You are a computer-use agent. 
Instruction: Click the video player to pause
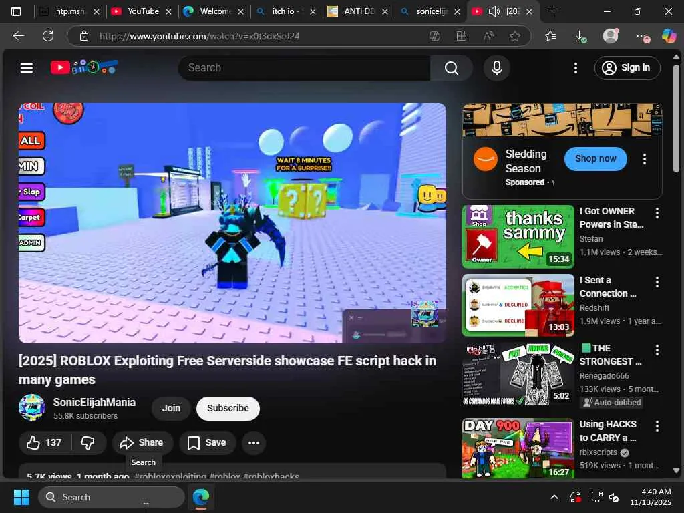[232, 223]
